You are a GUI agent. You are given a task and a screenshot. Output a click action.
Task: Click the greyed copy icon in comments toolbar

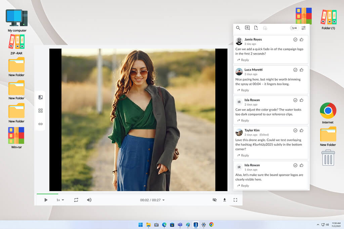pyautogui.click(x=265, y=28)
